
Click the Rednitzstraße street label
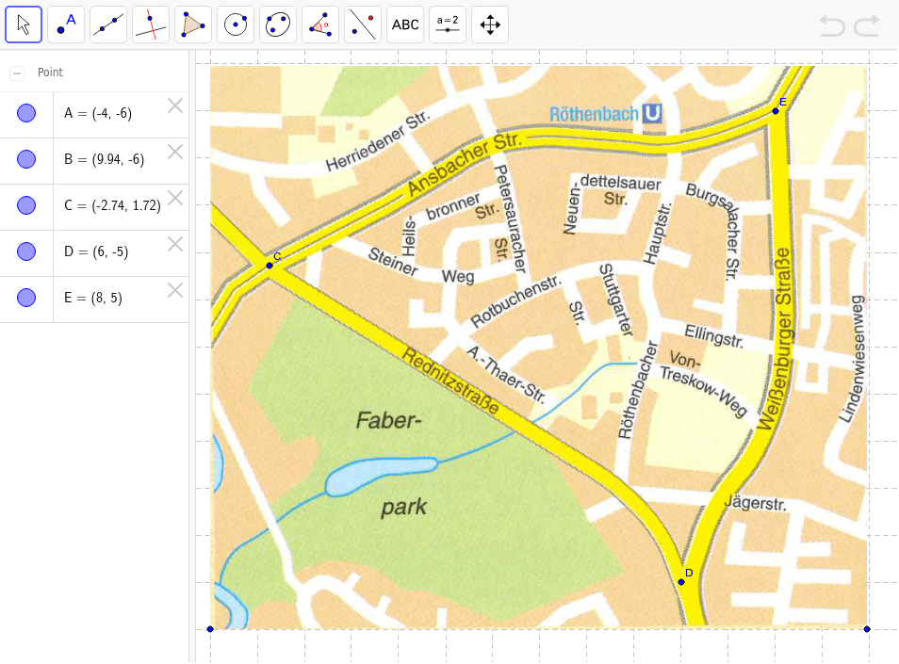pos(450,381)
